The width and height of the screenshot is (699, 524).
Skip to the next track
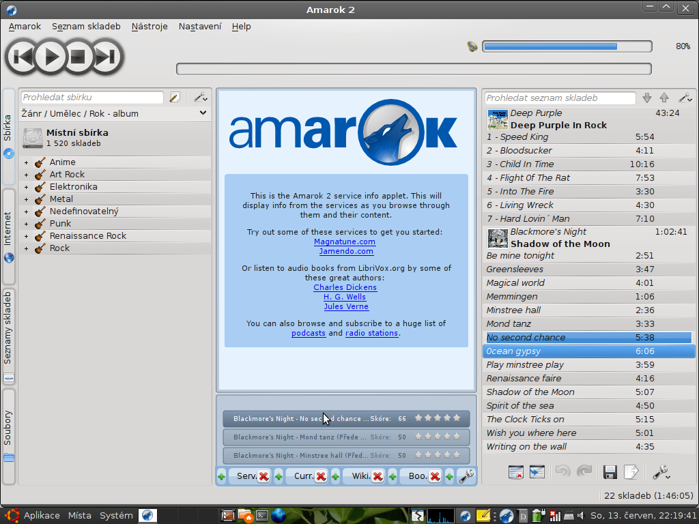(106, 57)
